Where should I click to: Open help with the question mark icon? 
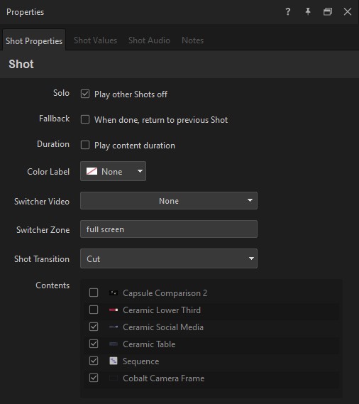point(287,11)
